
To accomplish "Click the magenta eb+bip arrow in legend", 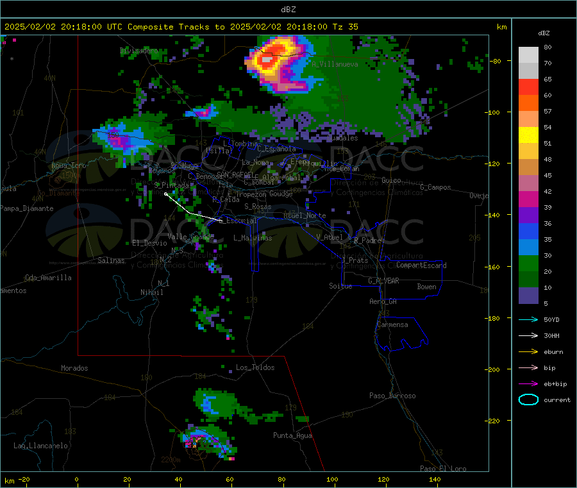I will 528,384.
